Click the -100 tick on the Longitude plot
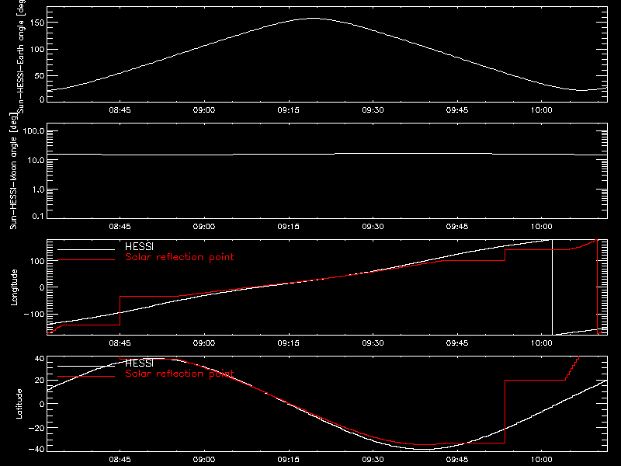 pyautogui.click(x=34, y=315)
